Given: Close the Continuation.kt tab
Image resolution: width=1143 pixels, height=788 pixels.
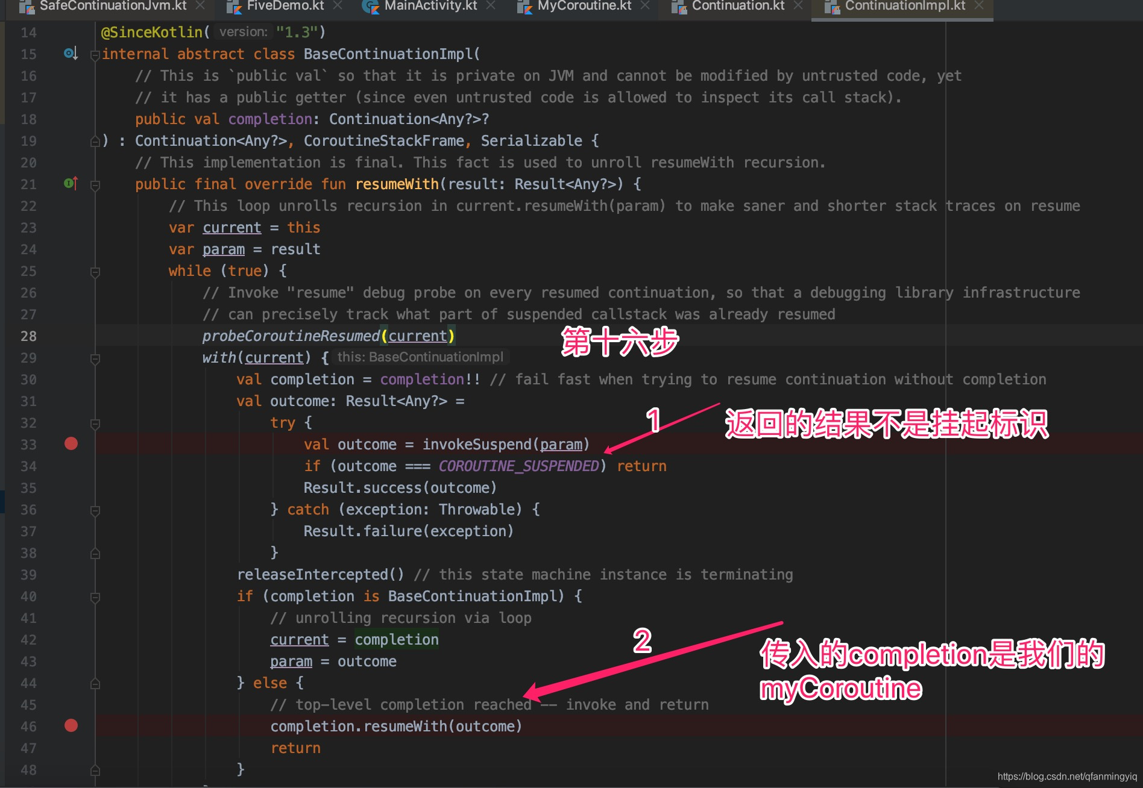Looking at the screenshot, I should tap(798, 5).
